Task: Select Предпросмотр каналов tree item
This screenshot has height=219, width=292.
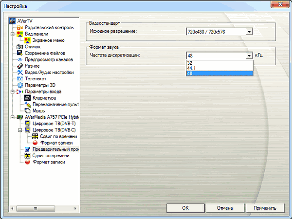Action: pos(49,59)
